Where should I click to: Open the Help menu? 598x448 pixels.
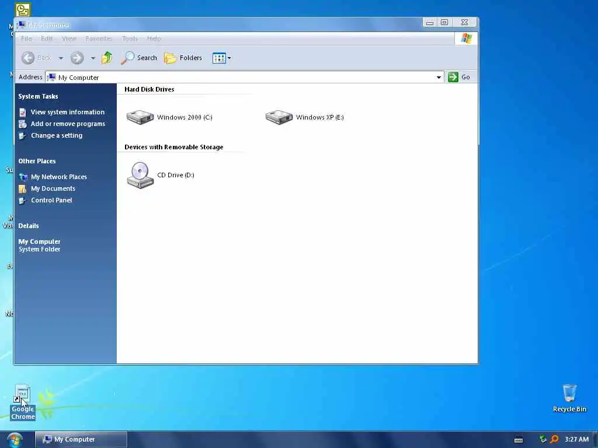pyautogui.click(x=154, y=38)
